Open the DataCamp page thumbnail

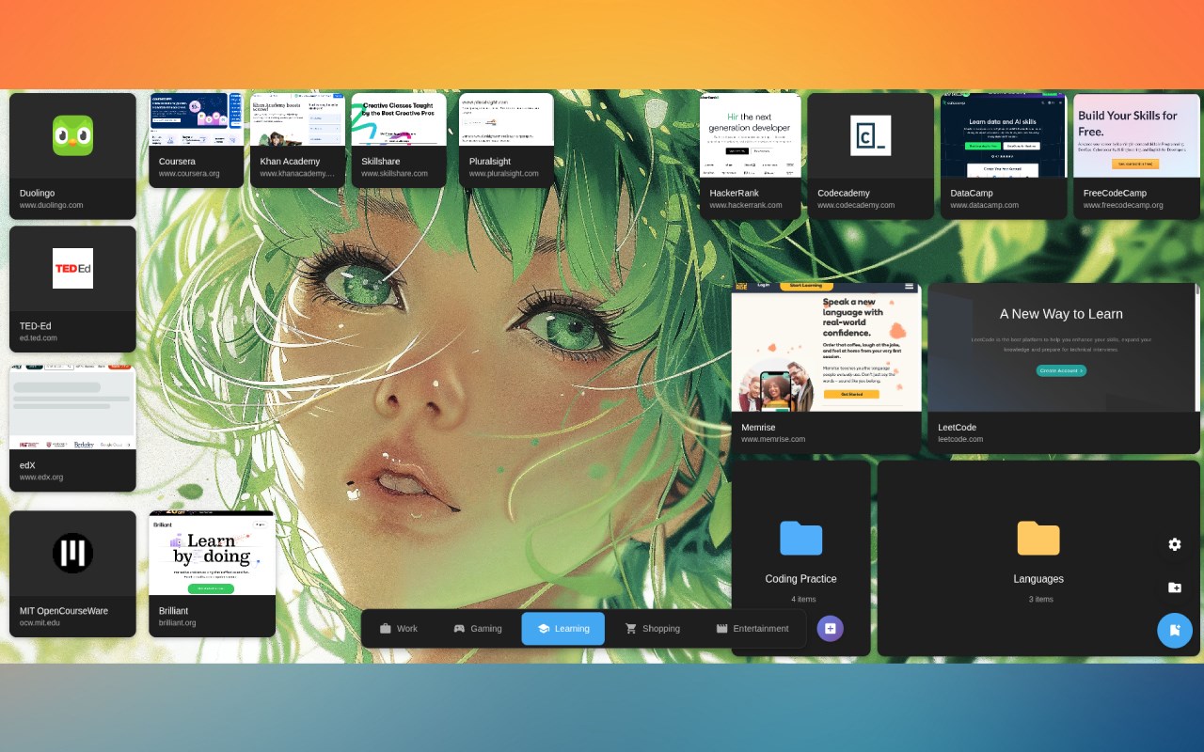[1004, 135]
